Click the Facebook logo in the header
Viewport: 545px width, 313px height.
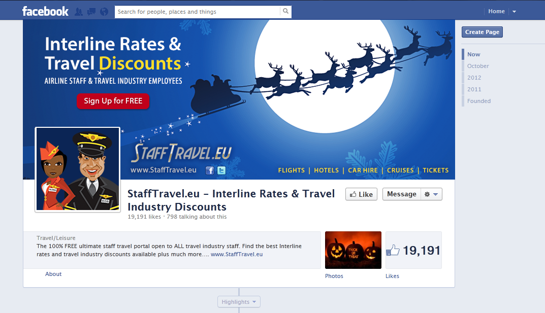click(45, 12)
